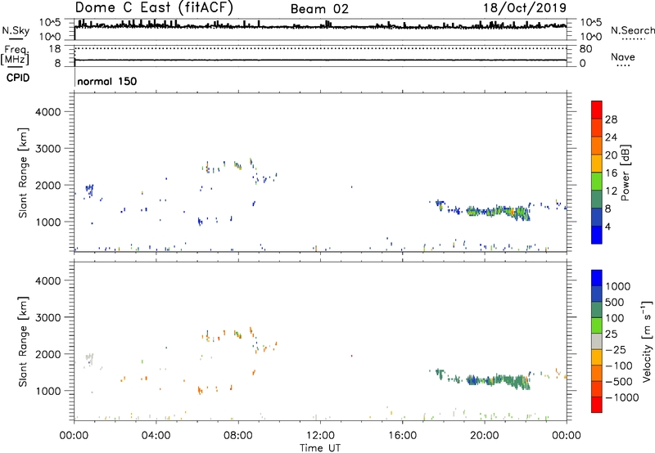Click the red bottom of the velocity color bar
655x453 pixels.
(597, 405)
